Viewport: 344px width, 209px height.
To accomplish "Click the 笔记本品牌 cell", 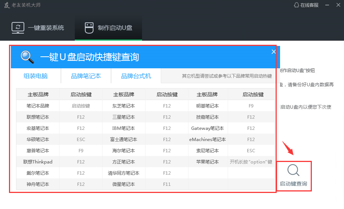I will pos(38,106).
